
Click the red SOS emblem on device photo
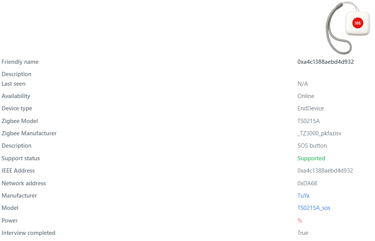pyautogui.click(x=358, y=23)
